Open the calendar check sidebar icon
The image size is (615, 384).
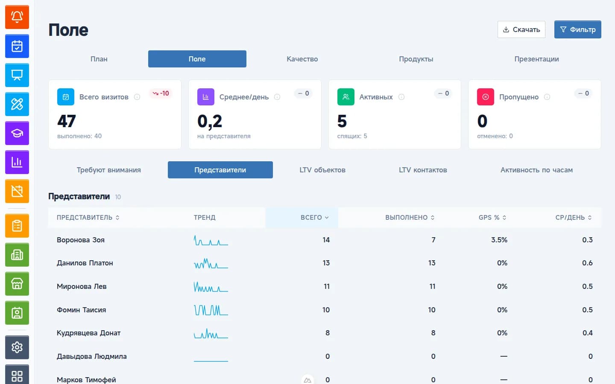pos(17,46)
